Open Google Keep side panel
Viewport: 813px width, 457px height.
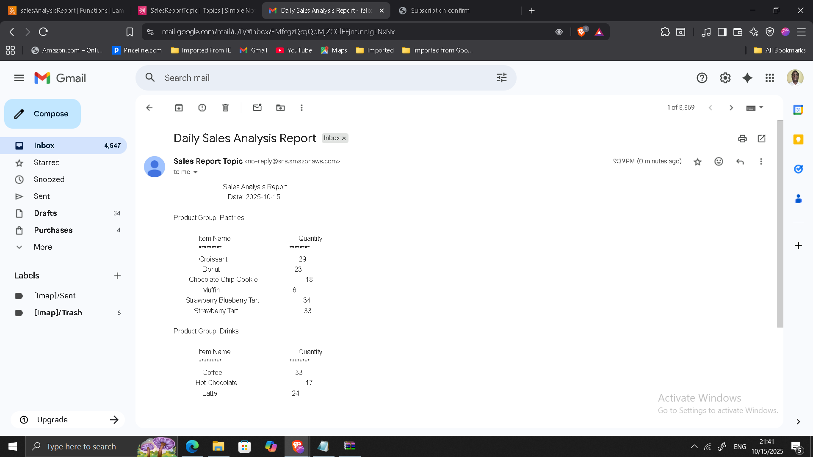coord(799,139)
